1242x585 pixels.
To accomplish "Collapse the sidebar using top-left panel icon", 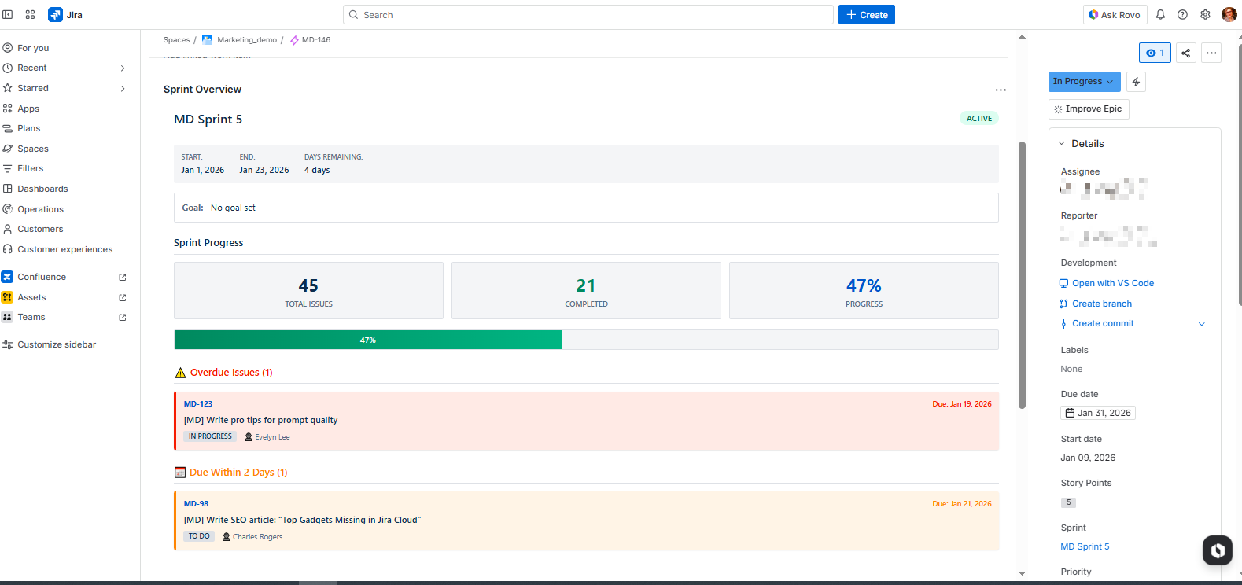I will (8, 15).
